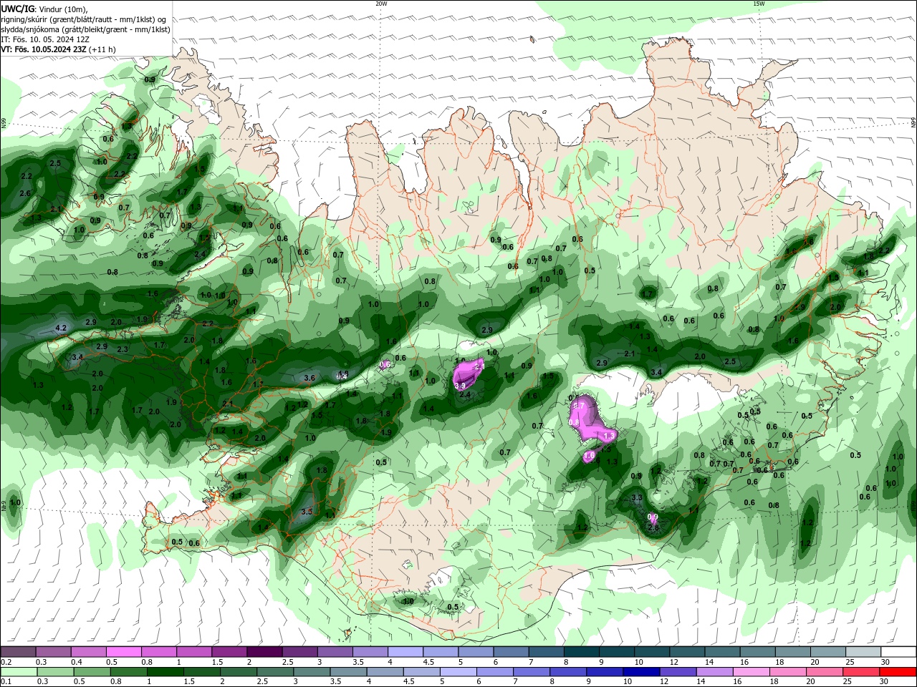Click the 'VT: Fös. 10.05.2024 23Z (+11 h)' line
The image size is (917, 687).
[x=59, y=49]
